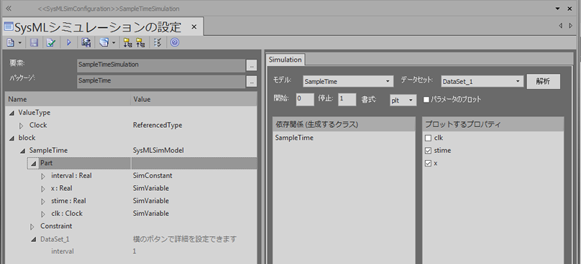Click the tab scroll left arrow
Viewport: 581px width, 264px height.
click(561, 26)
